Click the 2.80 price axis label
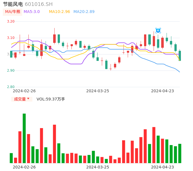The width and height of the screenshot is (193, 171). point(11,87)
